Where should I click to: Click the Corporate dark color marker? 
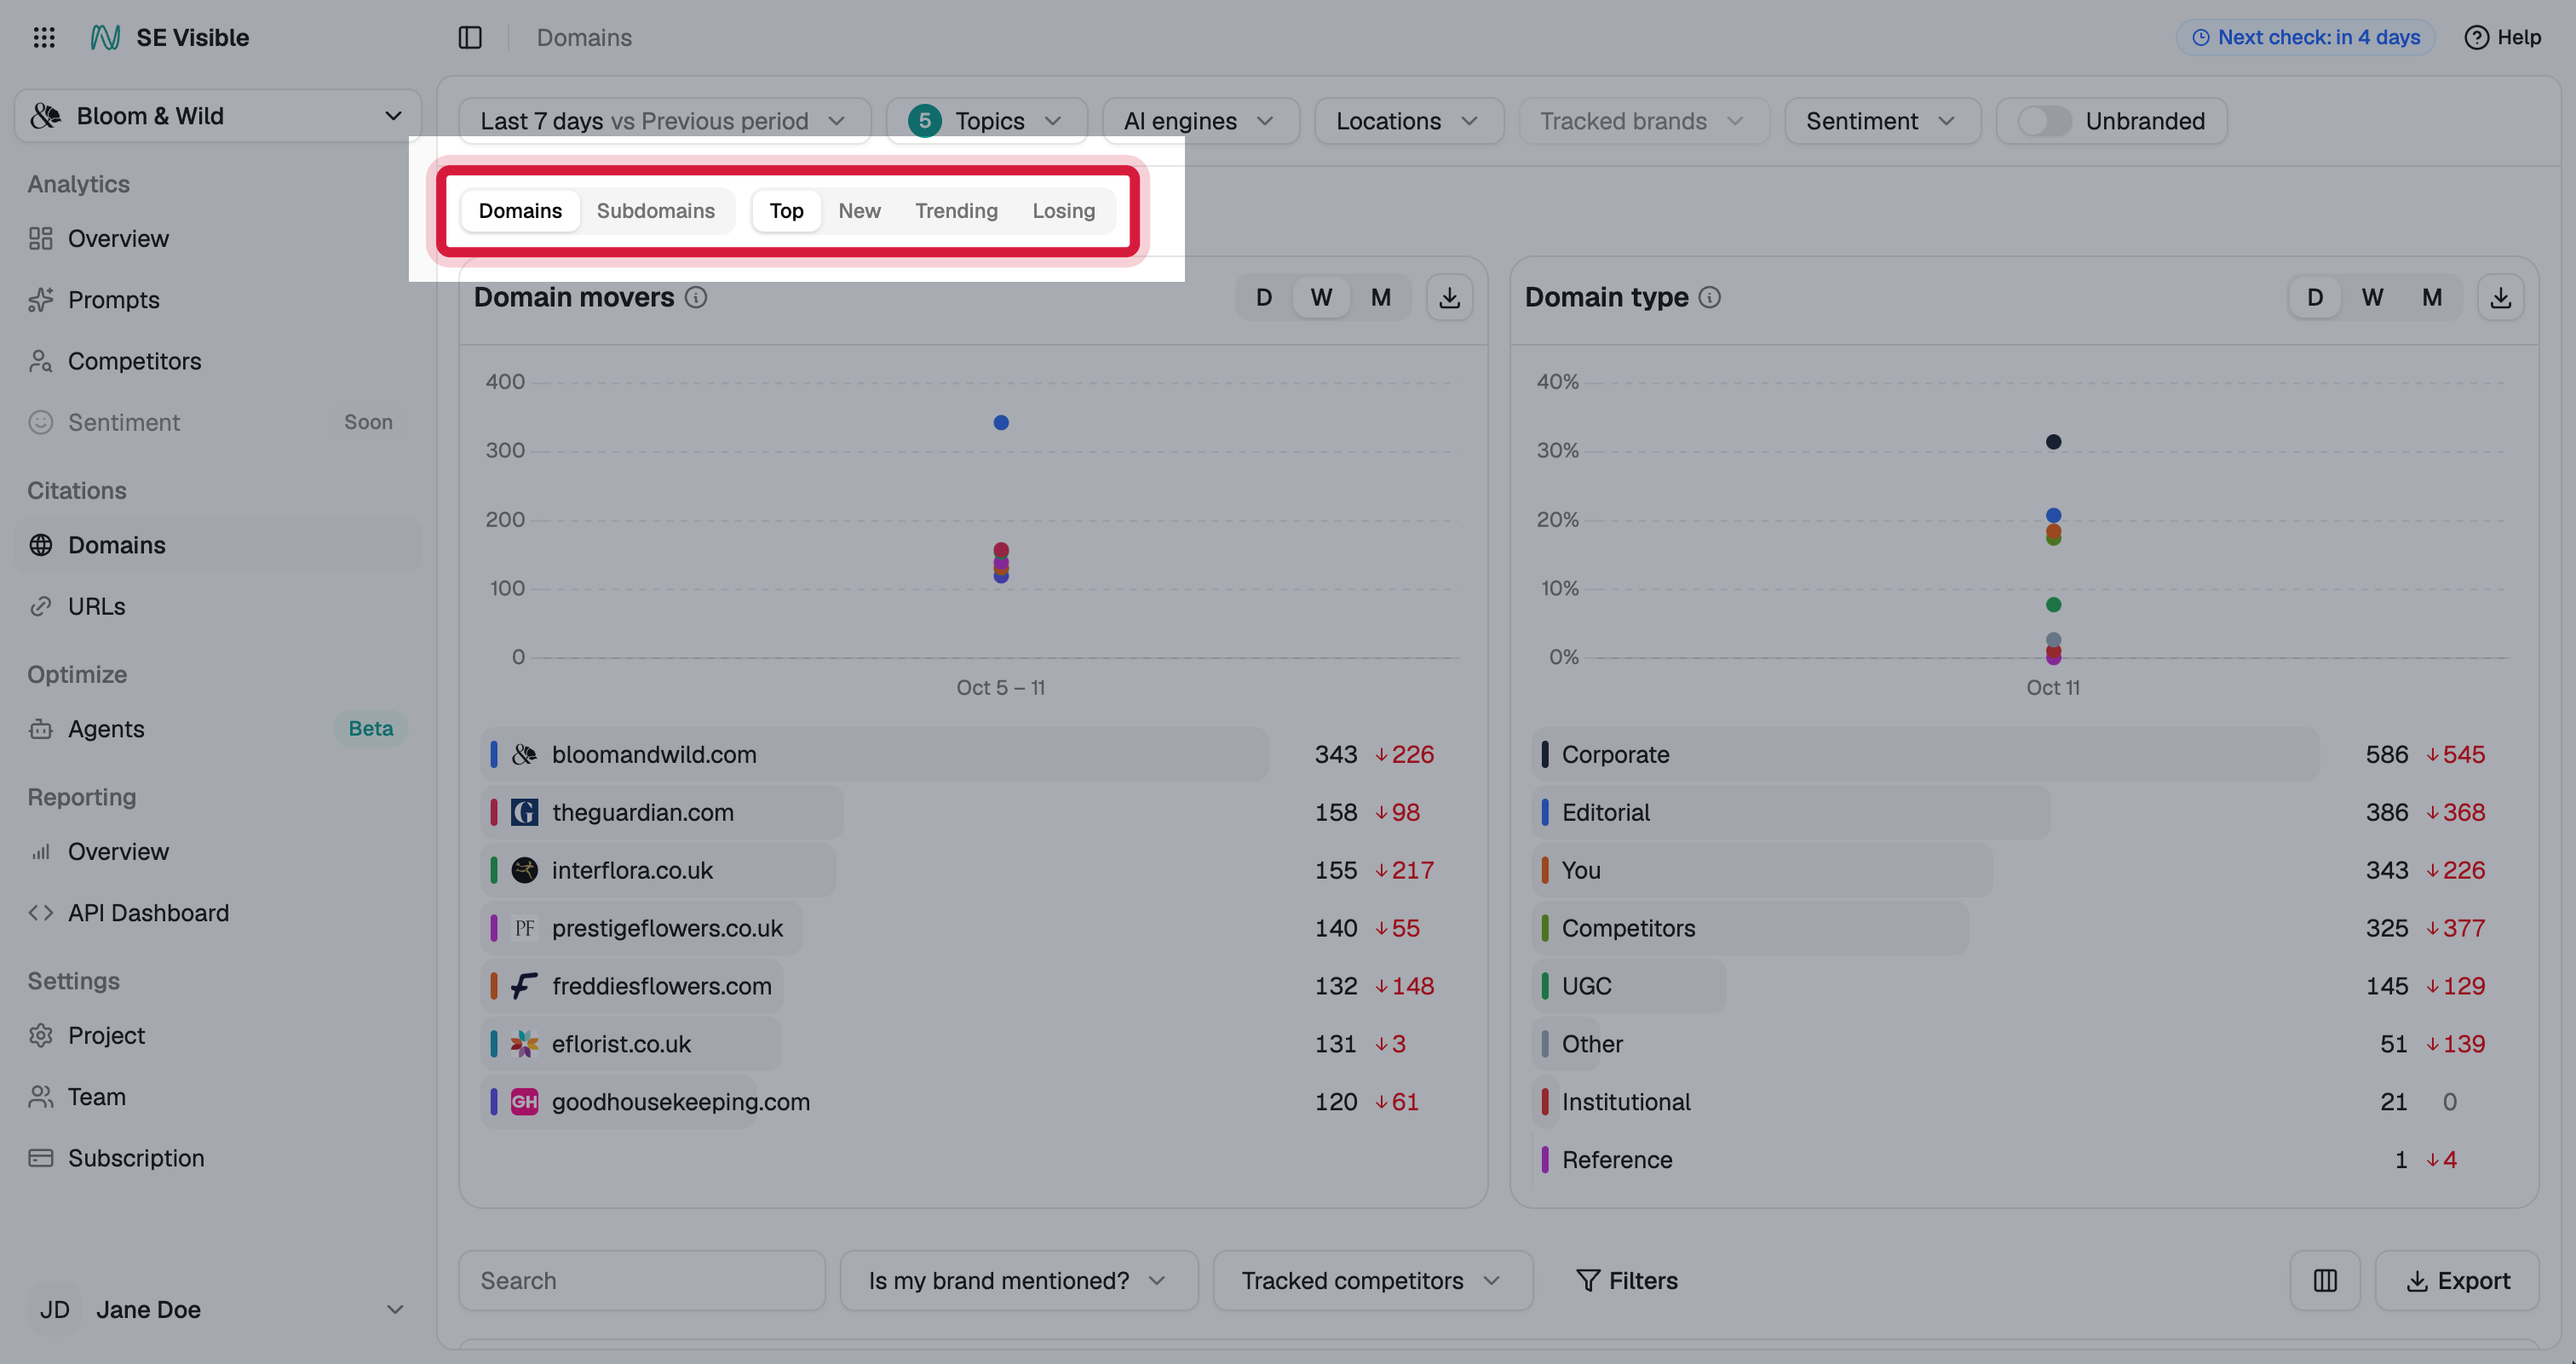click(x=1544, y=754)
